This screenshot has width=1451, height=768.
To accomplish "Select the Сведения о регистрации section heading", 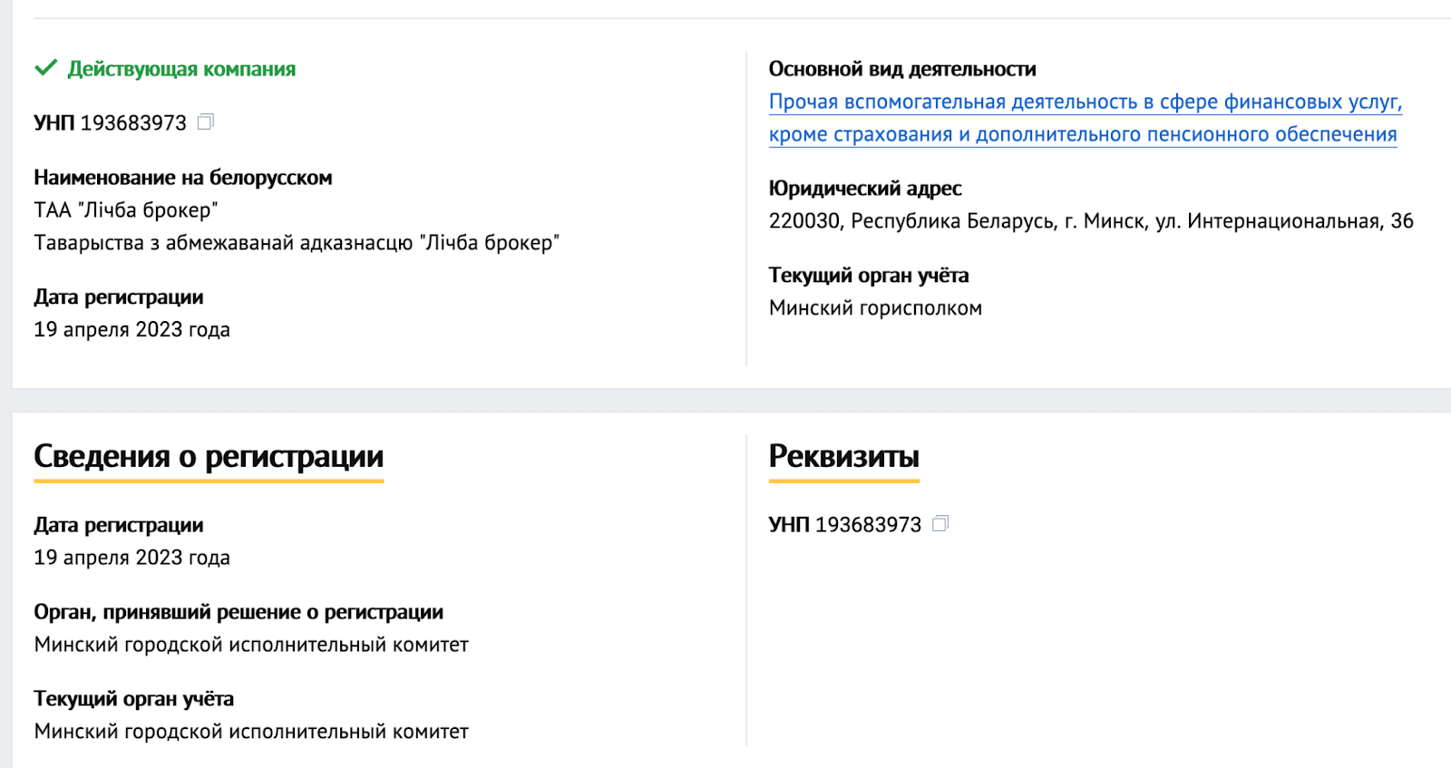I will tap(209, 457).
